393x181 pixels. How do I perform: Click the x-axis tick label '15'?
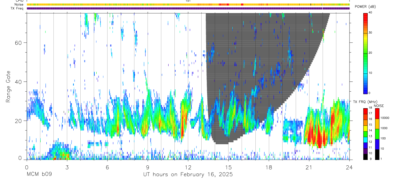[x=228, y=167]
